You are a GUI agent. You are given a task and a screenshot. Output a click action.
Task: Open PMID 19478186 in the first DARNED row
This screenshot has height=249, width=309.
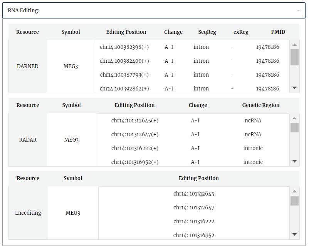click(267, 47)
